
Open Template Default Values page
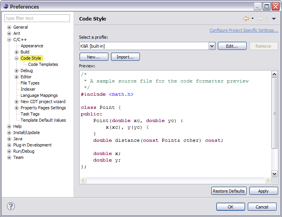[x=43, y=120]
